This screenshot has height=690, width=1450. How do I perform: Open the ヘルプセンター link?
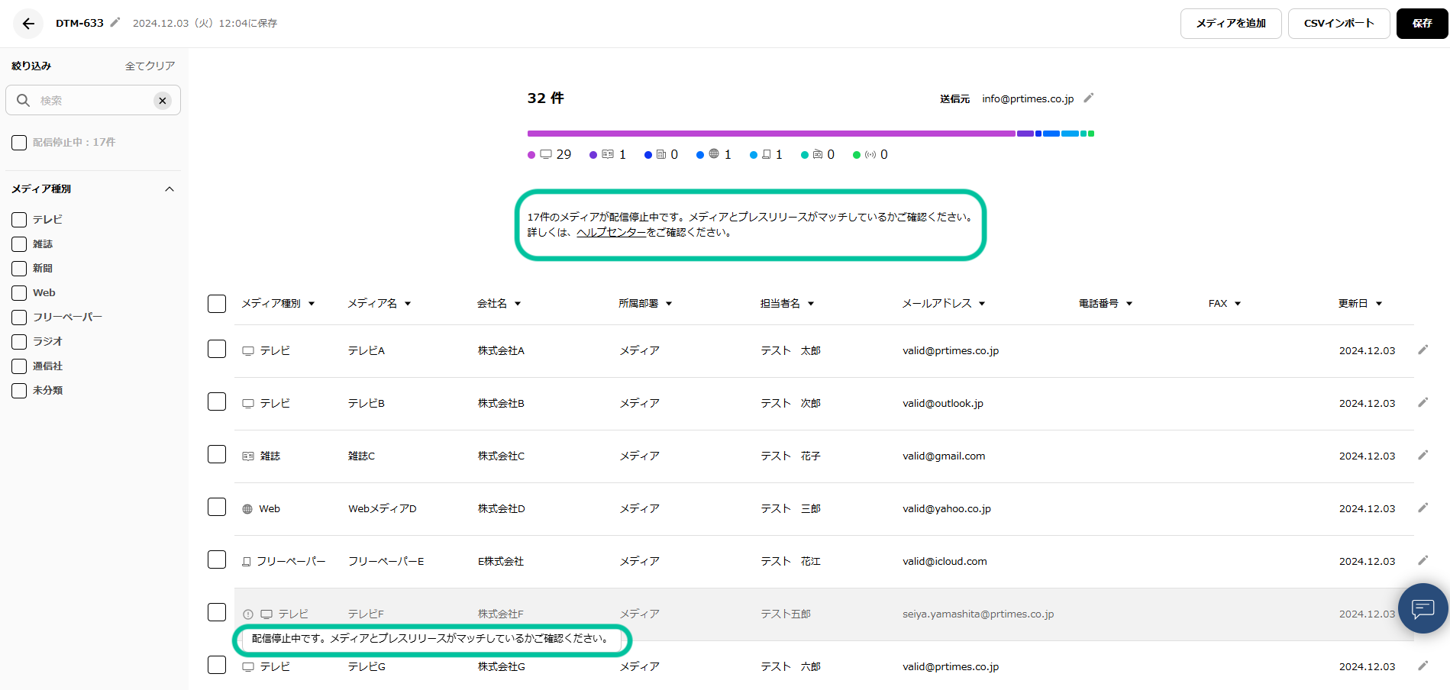611,233
